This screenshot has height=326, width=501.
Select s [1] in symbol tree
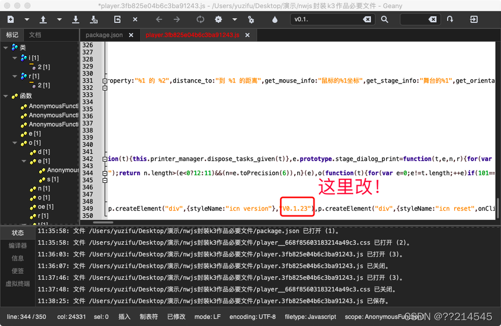coord(53,180)
